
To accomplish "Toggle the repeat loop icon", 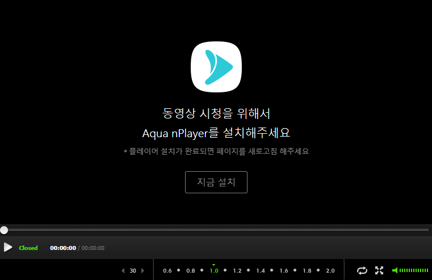I will click(x=362, y=271).
